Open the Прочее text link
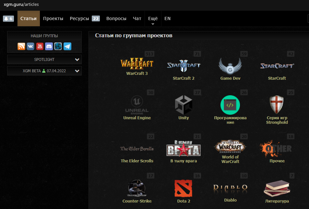The height and width of the screenshot is (209, 309). click(277, 161)
